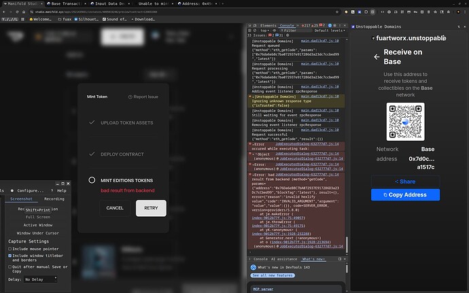
Task: Switch to the Input Data De... browser tab
Action: [109, 3]
